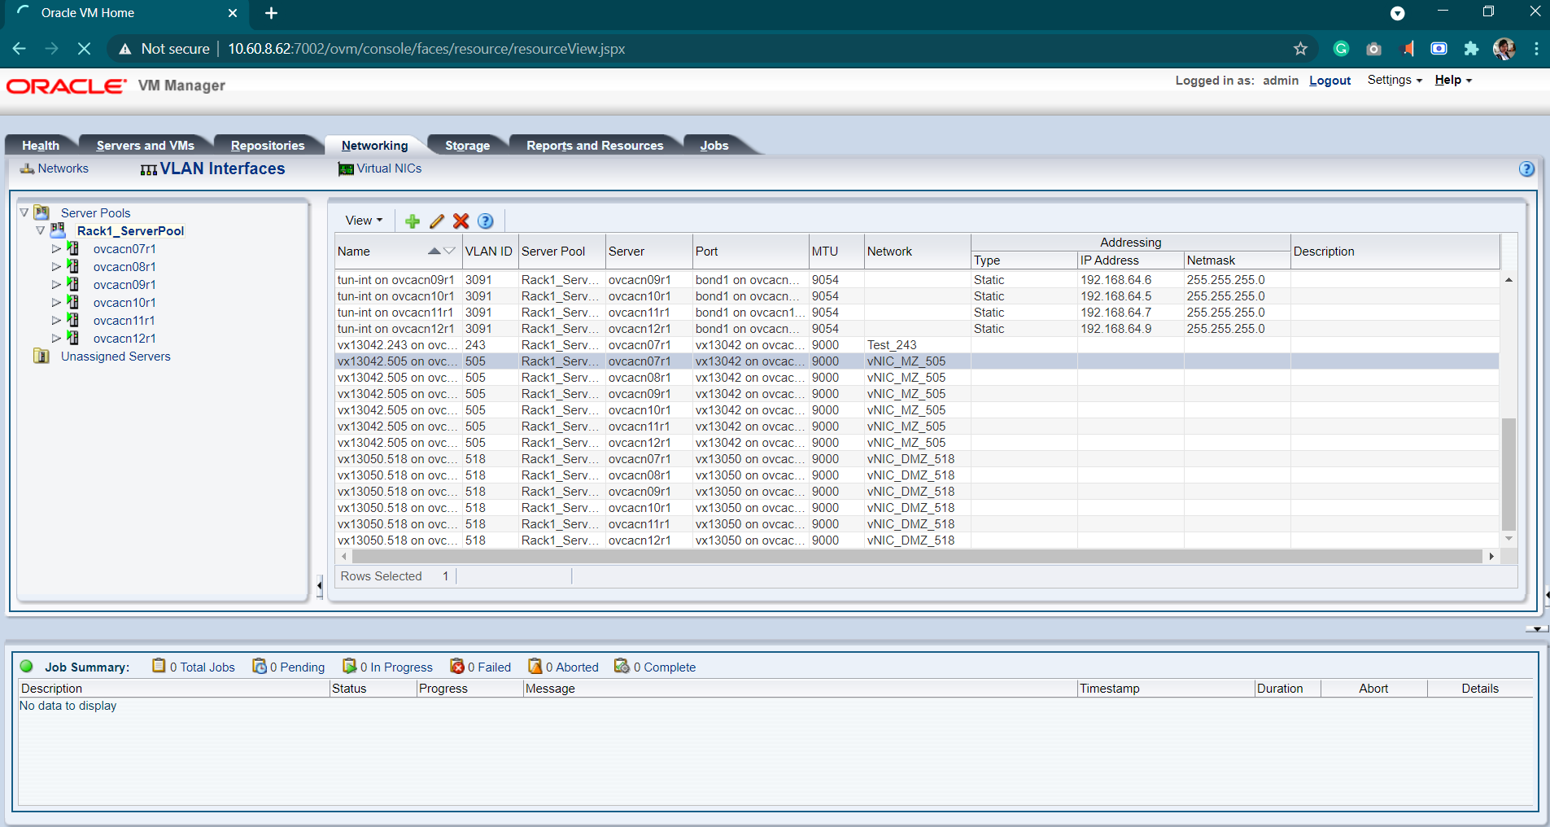1550x827 pixels.
Task: Click server icon beside ovcacn12r1
Action: pos(73,338)
